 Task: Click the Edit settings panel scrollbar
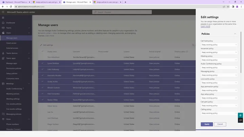[241, 51]
